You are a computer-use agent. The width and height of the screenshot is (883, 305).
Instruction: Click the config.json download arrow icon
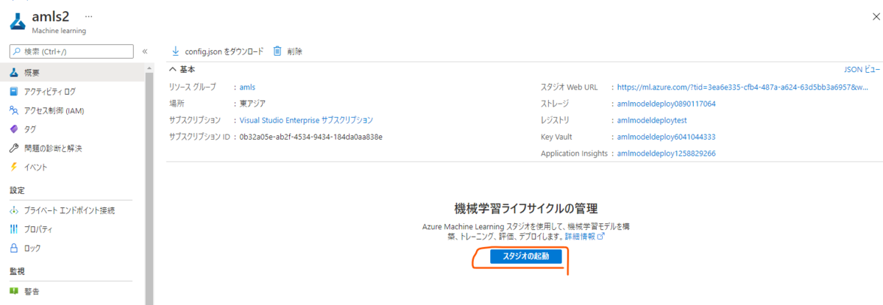pyautogui.click(x=175, y=51)
